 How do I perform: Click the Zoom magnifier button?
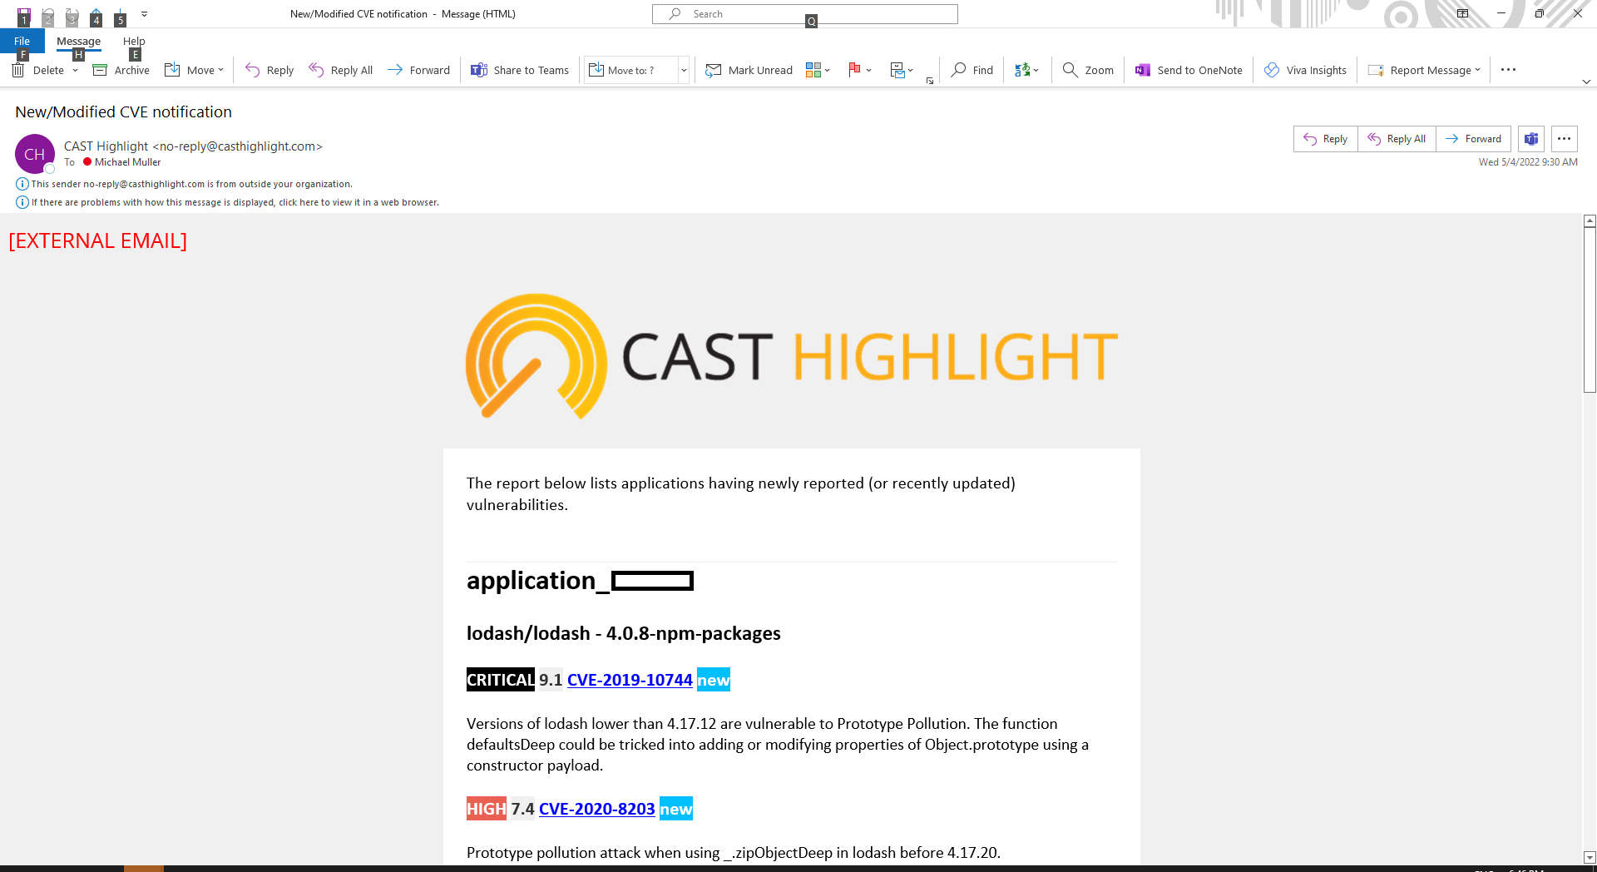click(1088, 70)
